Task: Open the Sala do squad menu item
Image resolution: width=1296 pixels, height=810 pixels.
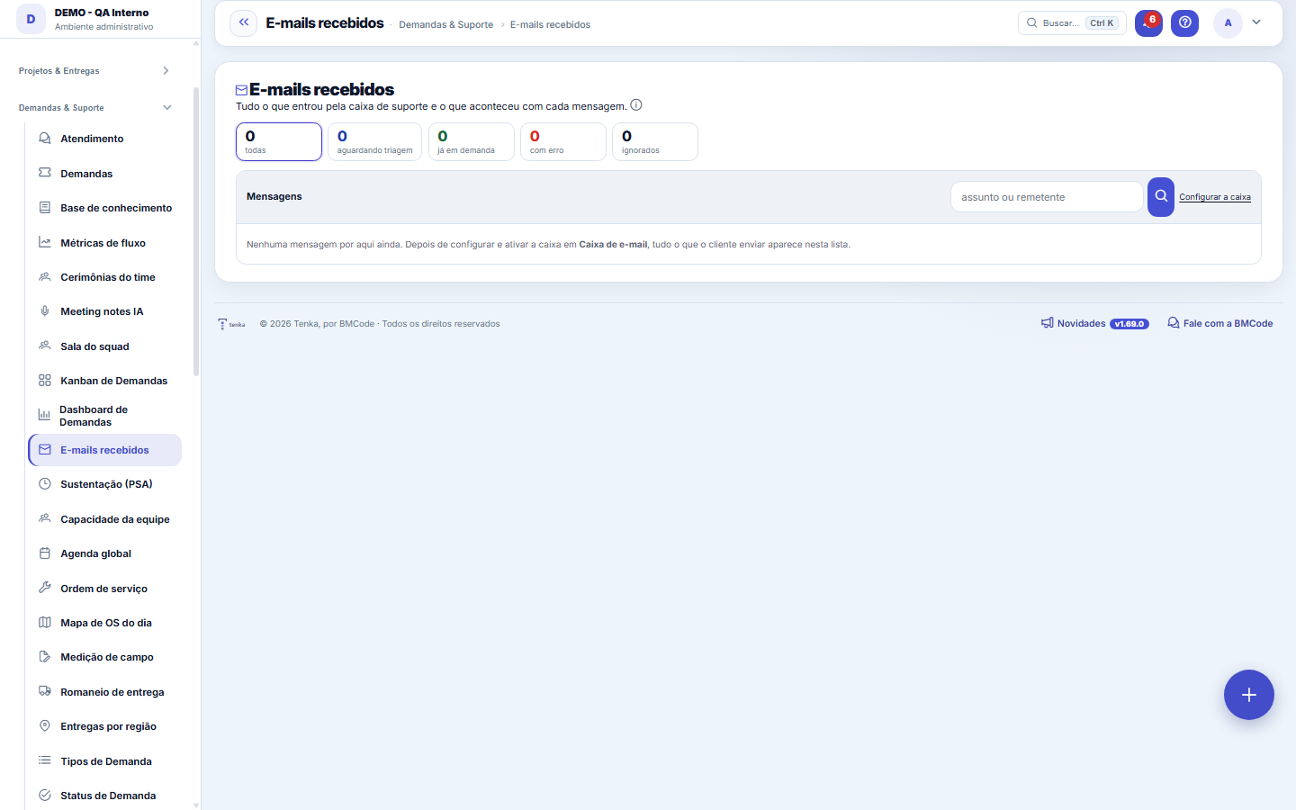Action: [x=104, y=346]
